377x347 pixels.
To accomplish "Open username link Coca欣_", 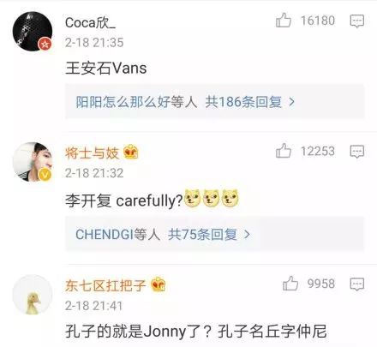I will coord(90,22).
